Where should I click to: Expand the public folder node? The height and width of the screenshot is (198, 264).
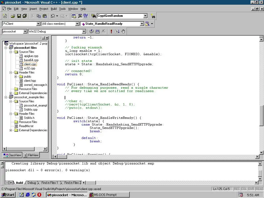pyautogui.click(x=16, y=77)
